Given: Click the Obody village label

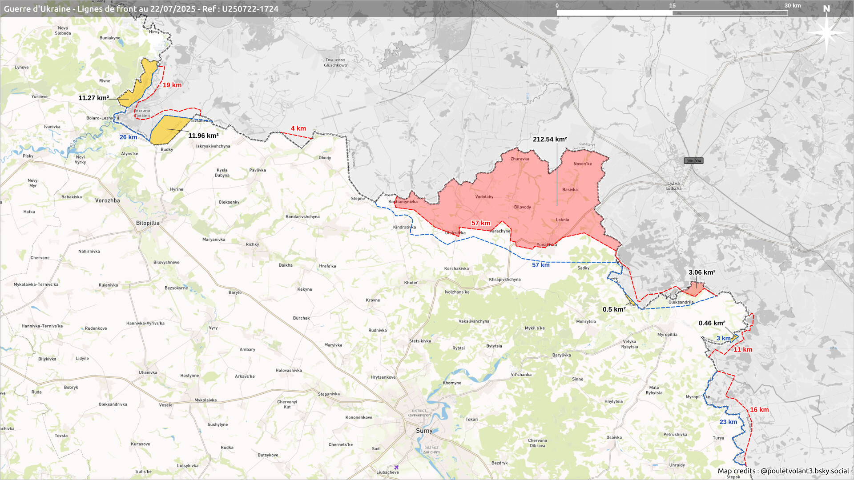Looking at the screenshot, I should [325, 158].
